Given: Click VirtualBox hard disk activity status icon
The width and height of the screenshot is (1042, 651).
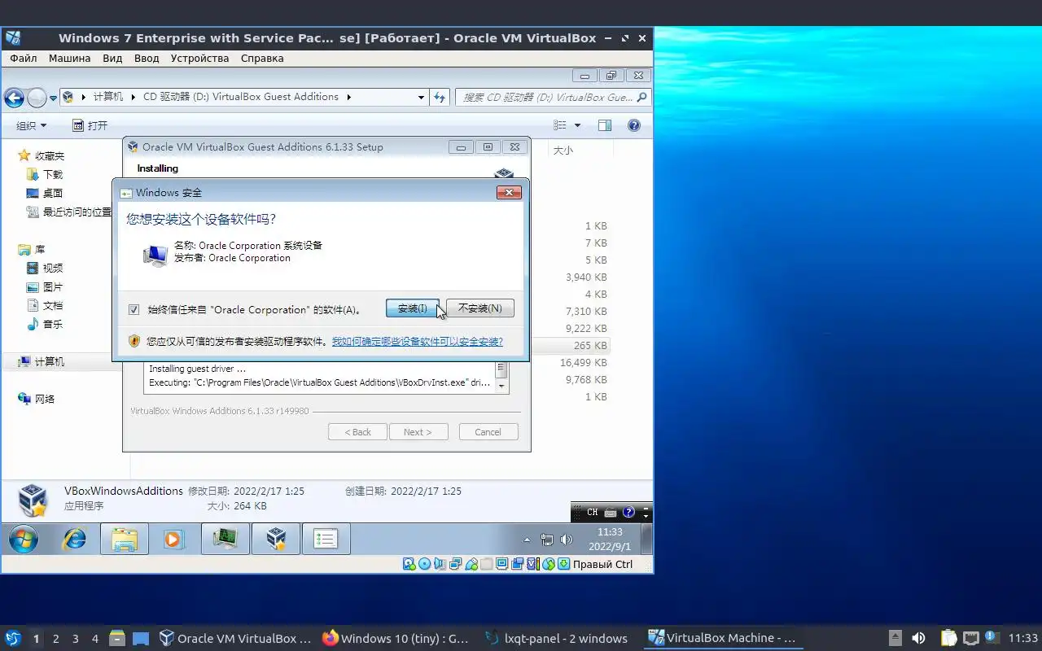Looking at the screenshot, I should (409, 564).
